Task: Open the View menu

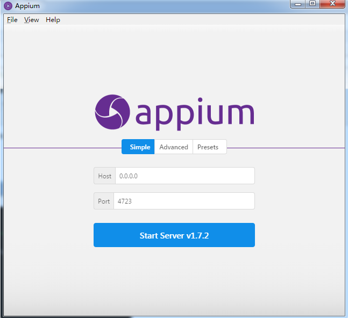Action: coord(32,20)
